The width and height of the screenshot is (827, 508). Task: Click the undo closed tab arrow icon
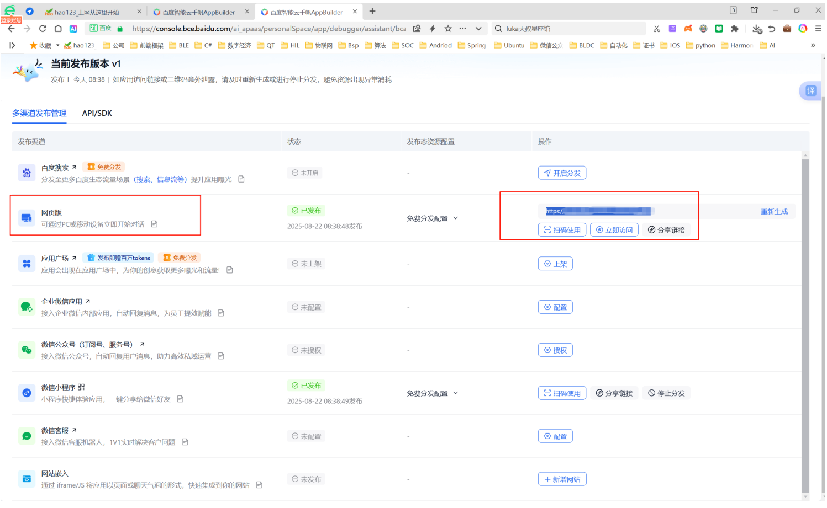(772, 29)
